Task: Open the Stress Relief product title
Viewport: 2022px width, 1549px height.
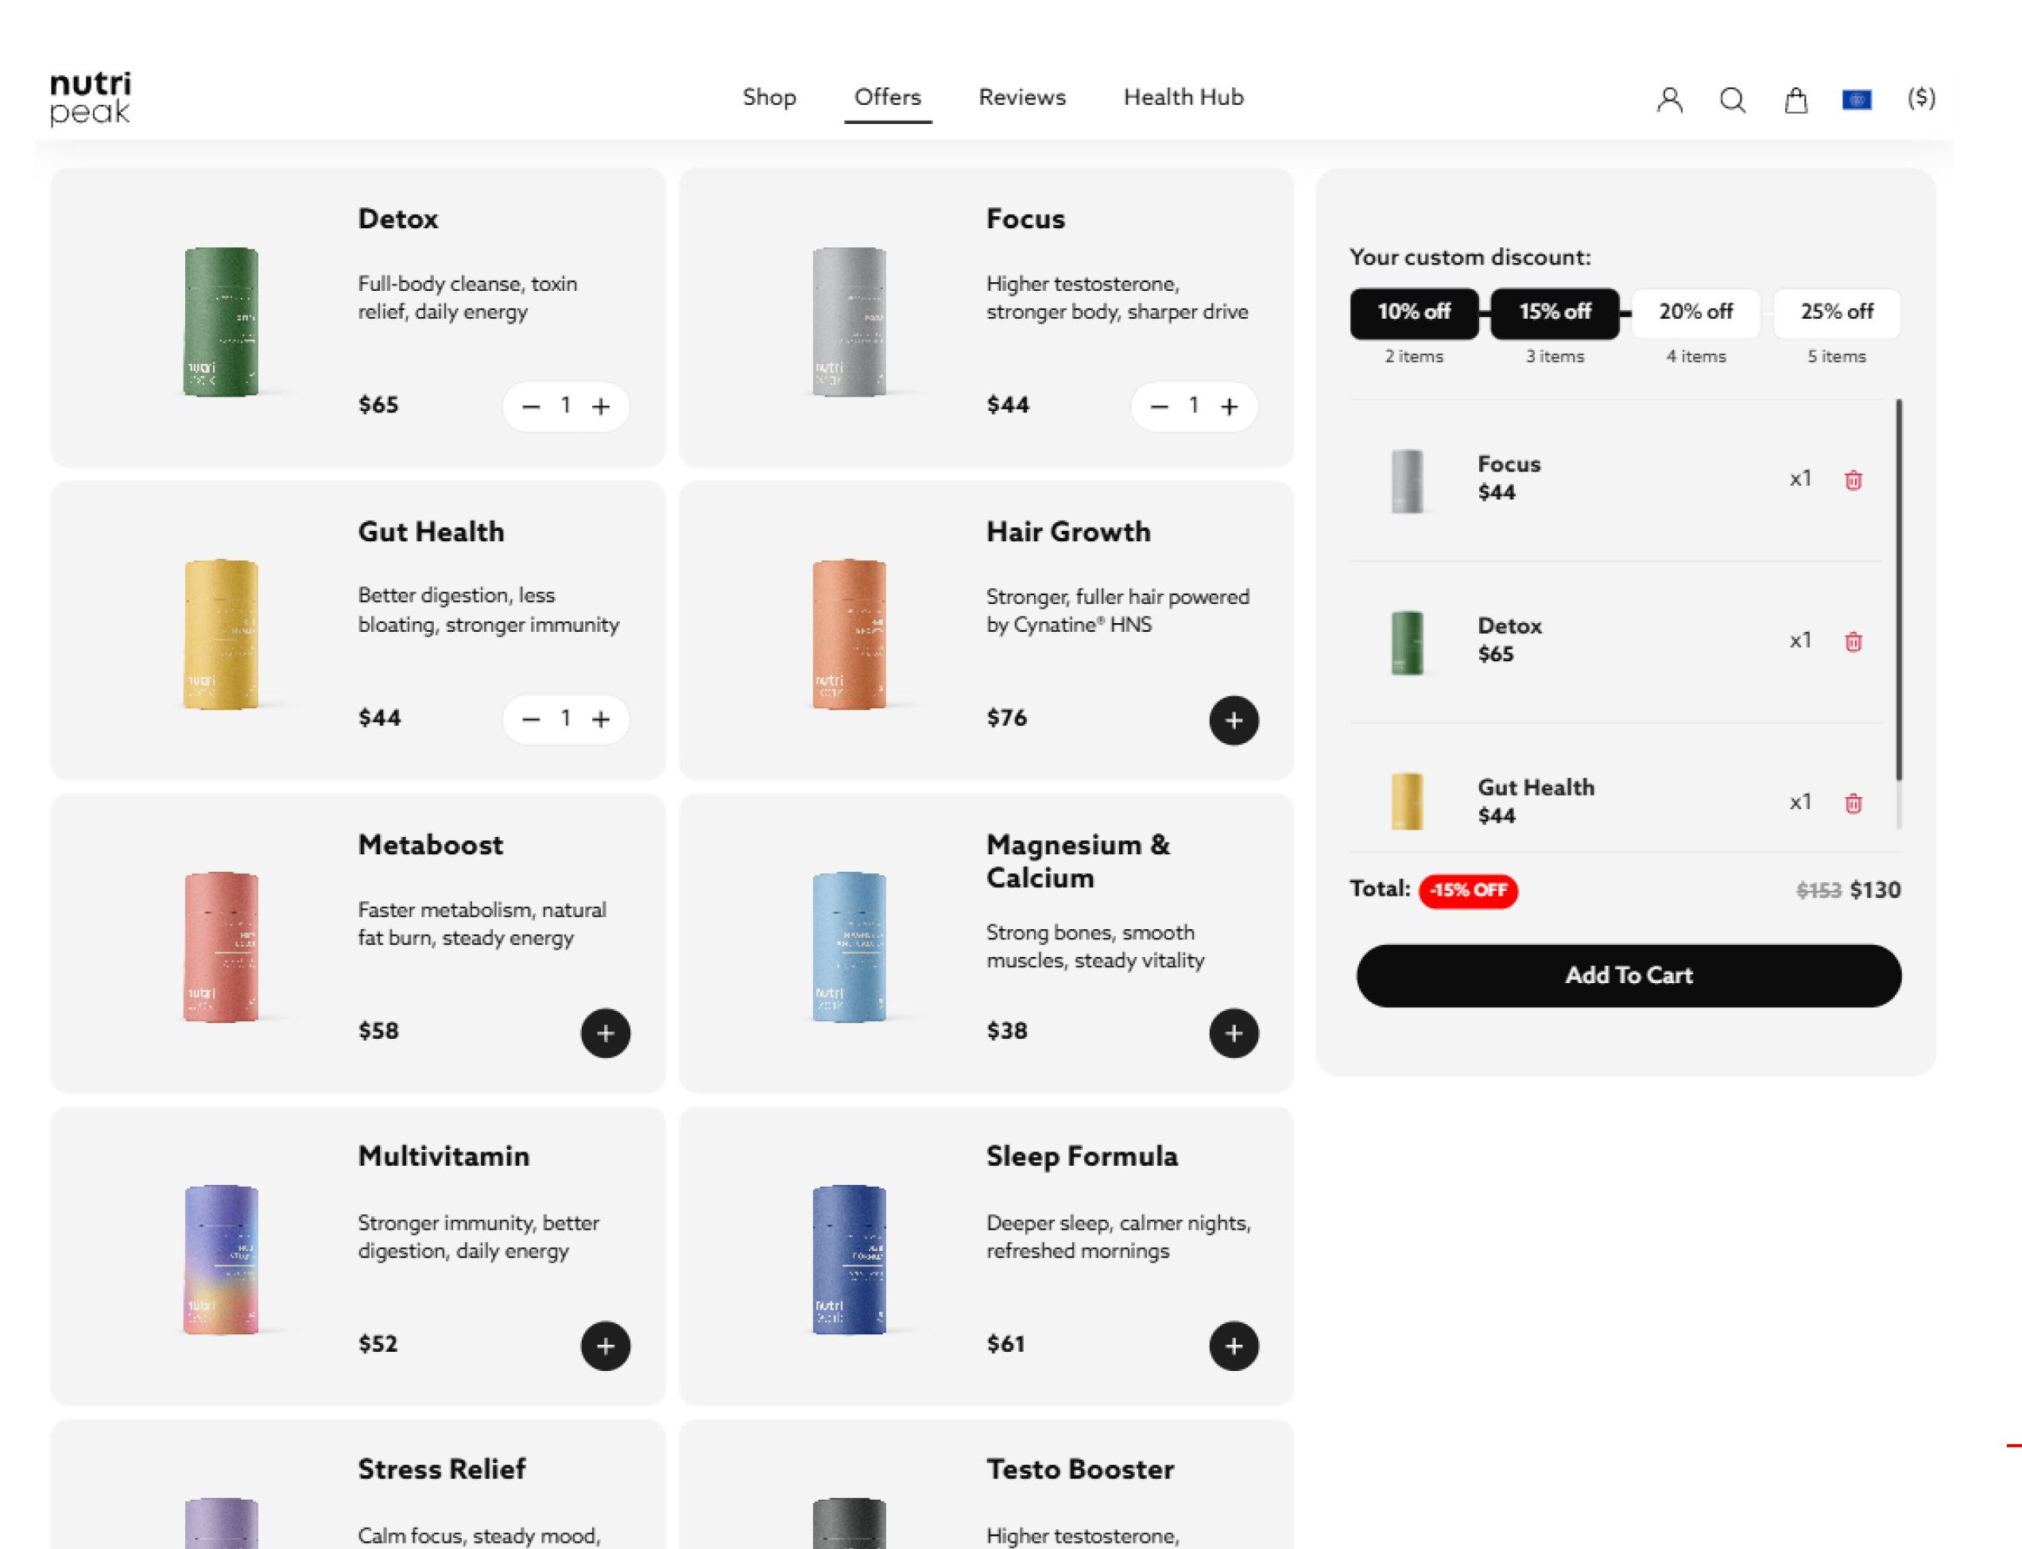Action: point(442,1469)
